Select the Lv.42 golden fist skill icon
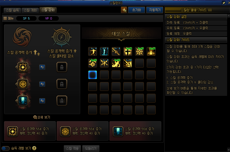230x152 pixels. pos(93,63)
